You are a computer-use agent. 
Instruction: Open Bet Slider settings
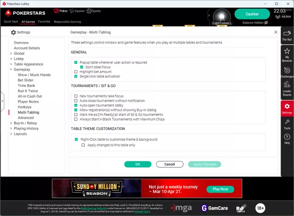tap(26, 80)
